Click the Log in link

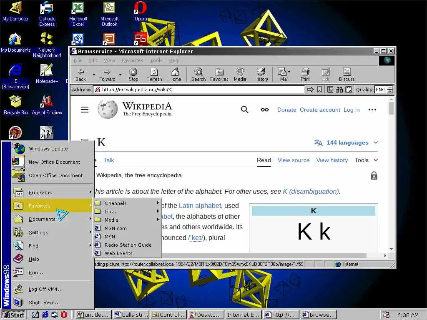tap(352, 110)
